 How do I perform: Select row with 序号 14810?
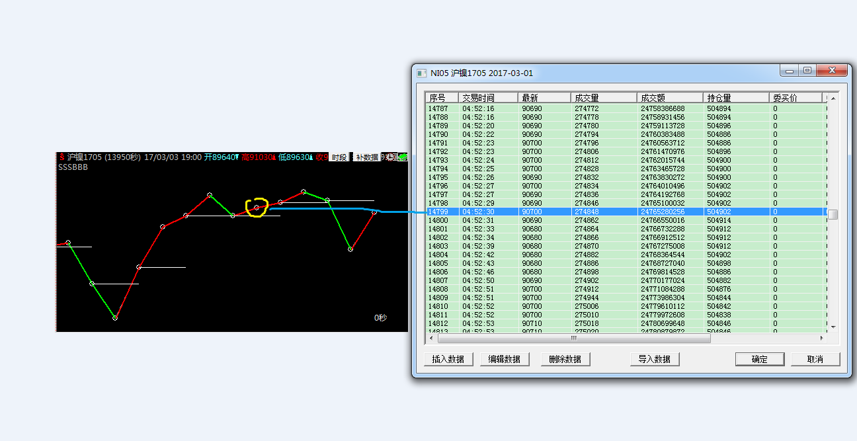tap(626, 306)
